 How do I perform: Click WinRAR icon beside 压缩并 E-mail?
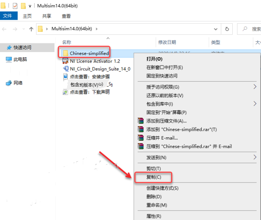tap(141, 138)
